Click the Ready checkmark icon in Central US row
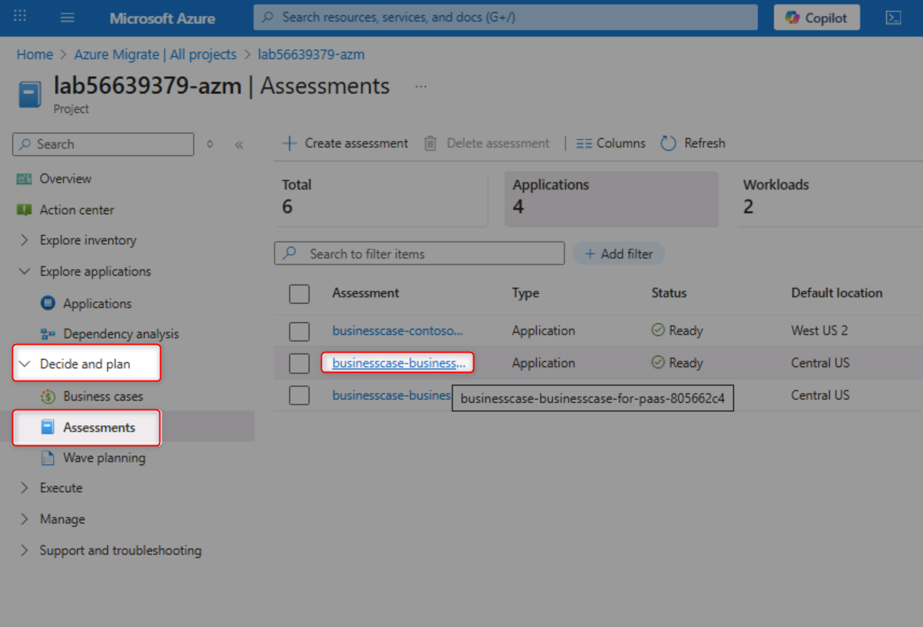 (x=658, y=363)
